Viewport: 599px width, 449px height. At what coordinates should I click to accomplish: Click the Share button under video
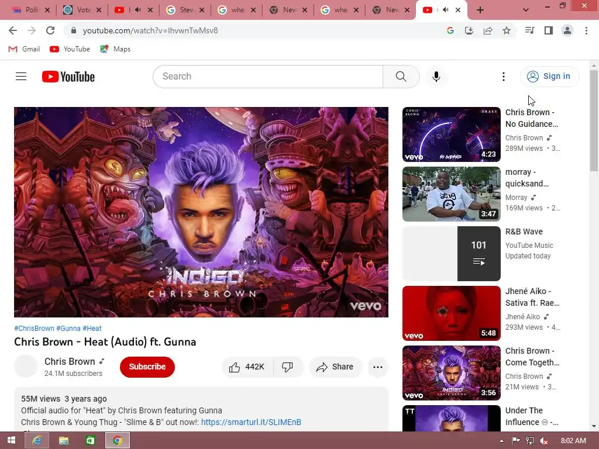click(x=335, y=367)
